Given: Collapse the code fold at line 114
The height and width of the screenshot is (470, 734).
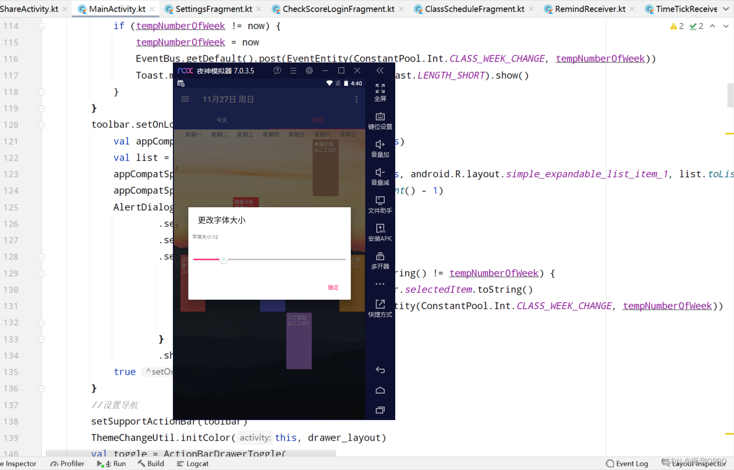Looking at the screenshot, I should pyautogui.click(x=42, y=26).
